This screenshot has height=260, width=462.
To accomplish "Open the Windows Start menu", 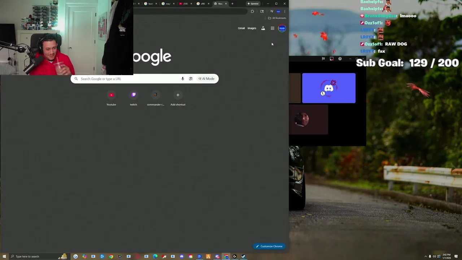I will click(4, 256).
